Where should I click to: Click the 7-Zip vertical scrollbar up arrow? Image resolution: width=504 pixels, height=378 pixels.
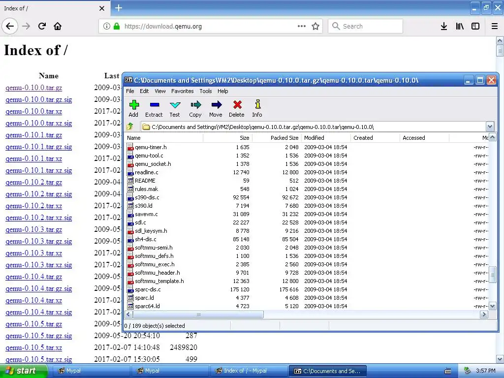tap(492, 138)
